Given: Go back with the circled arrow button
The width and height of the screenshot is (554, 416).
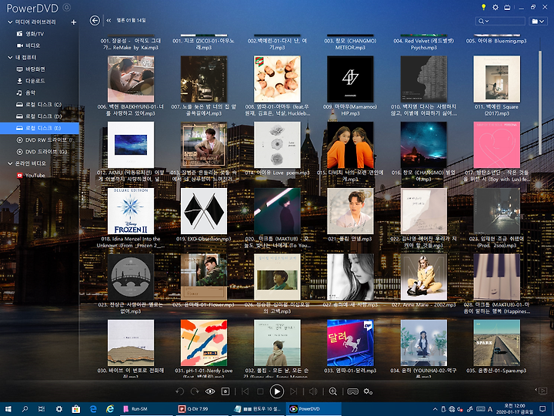Looking at the screenshot, I should (x=95, y=21).
